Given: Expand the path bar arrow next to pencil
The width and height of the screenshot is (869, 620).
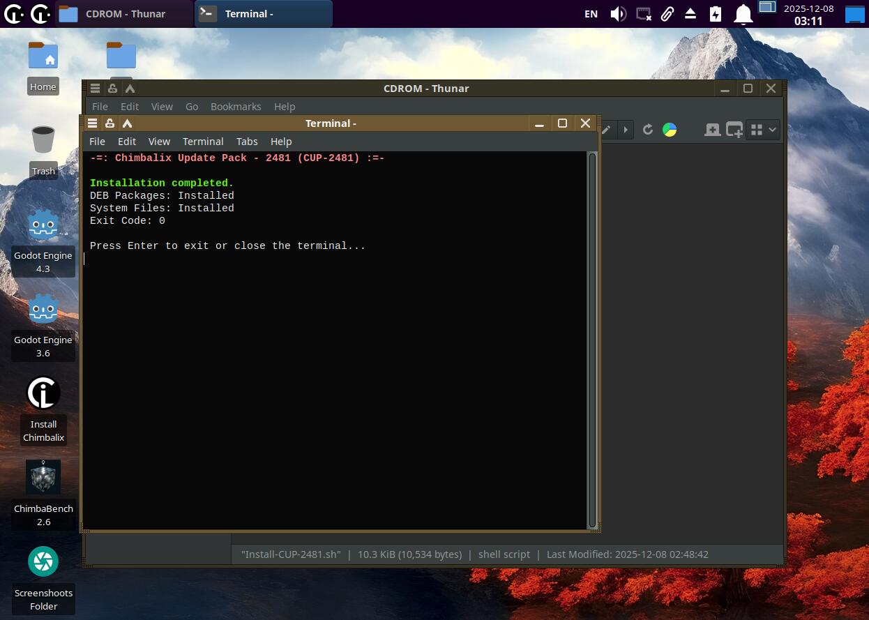Looking at the screenshot, I should 625,130.
